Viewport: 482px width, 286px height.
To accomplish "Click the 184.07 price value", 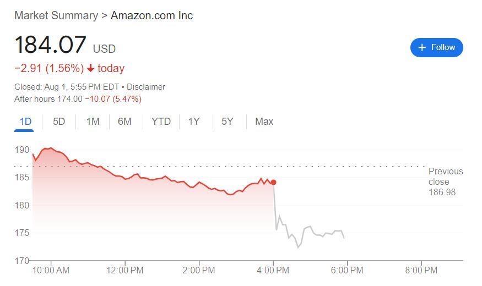I will pyautogui.click(x=51, y=45).
